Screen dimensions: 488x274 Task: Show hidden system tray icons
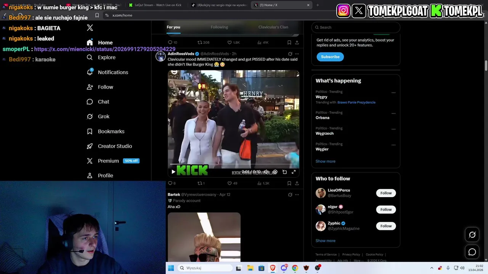pyautogui.click(x=432, y=268)
